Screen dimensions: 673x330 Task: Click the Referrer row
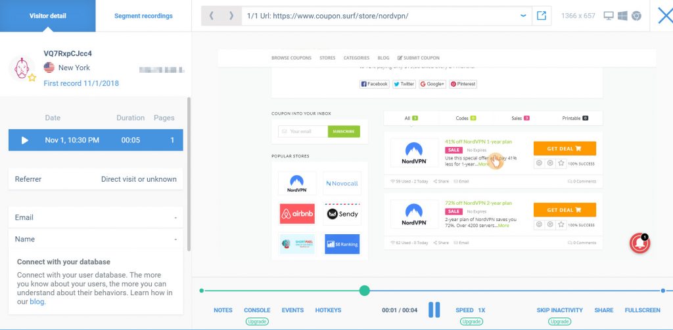pyautogui.click(x=96, y=179)
